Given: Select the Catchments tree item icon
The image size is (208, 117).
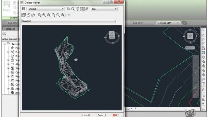Looking at the screenshot, I should [12, 72].
